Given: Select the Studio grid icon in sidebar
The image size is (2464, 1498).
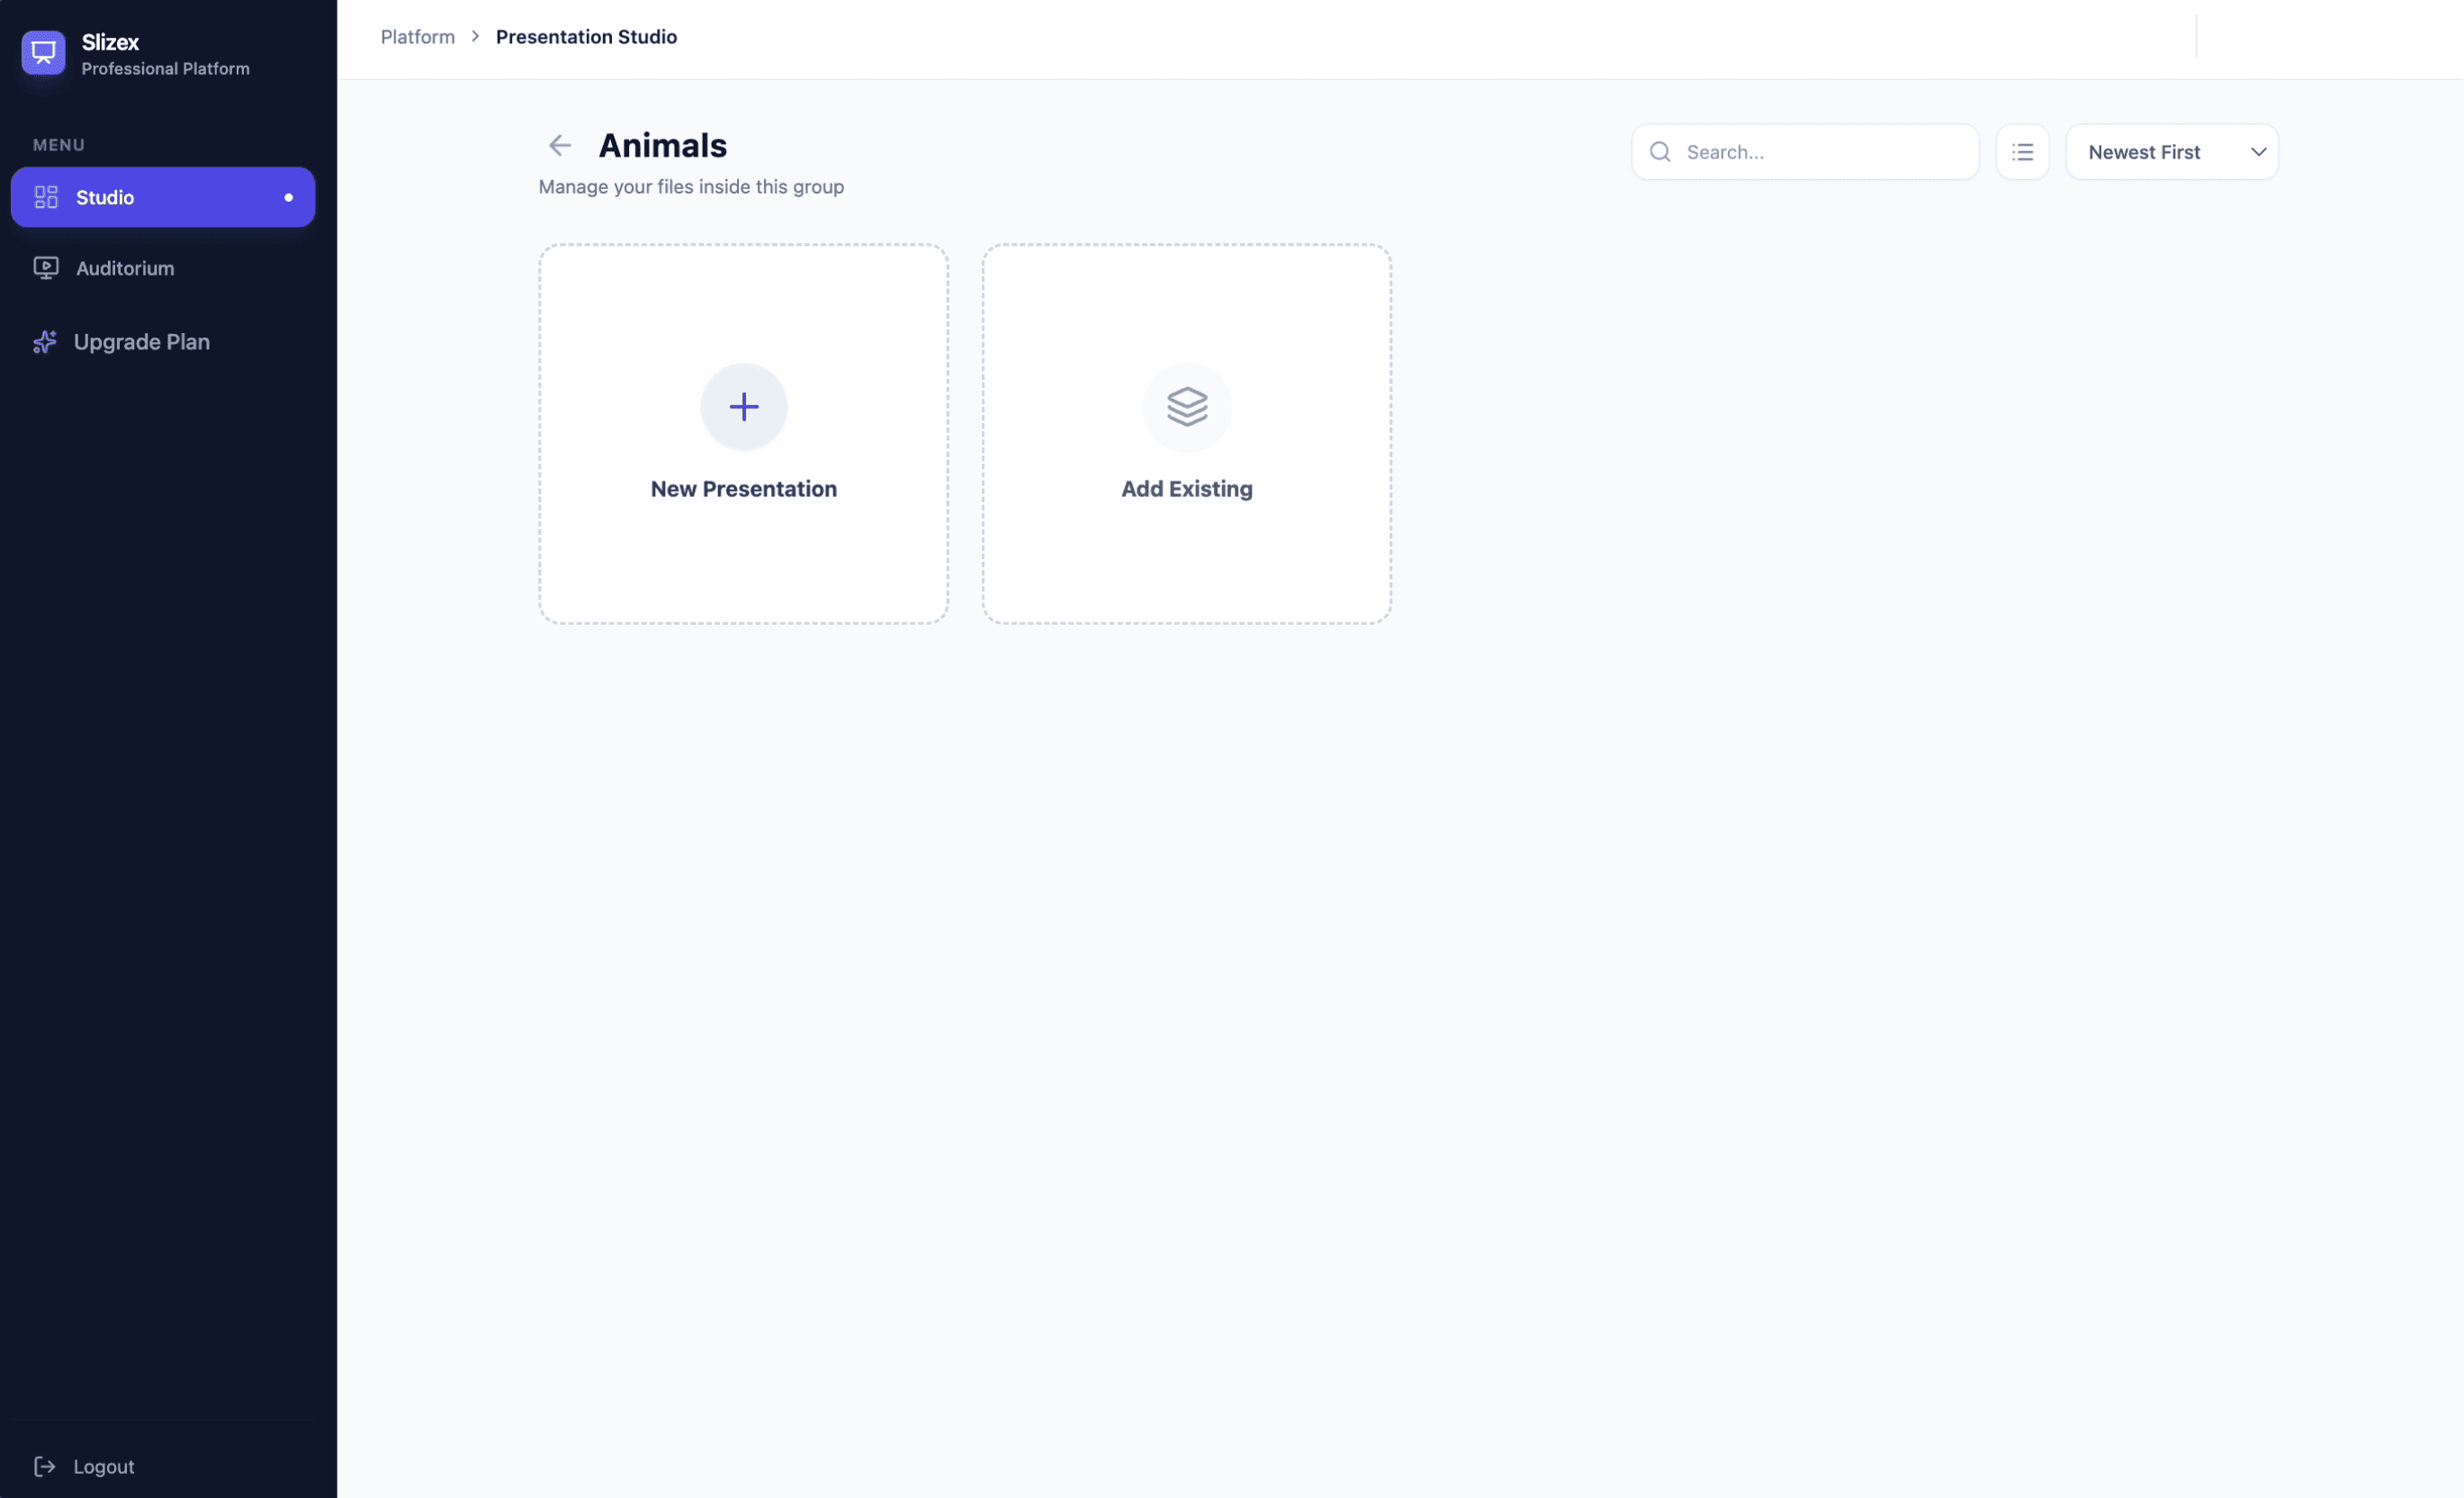Looking at the screenshot, I should click(46, 196).
